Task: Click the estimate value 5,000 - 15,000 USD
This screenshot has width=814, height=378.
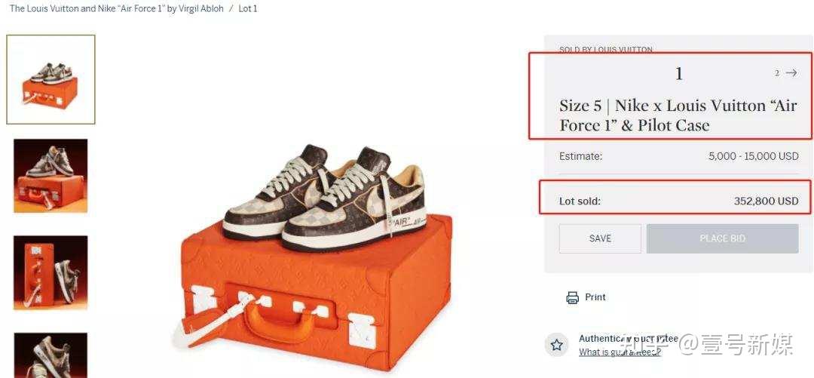Action: coord(753,157)
